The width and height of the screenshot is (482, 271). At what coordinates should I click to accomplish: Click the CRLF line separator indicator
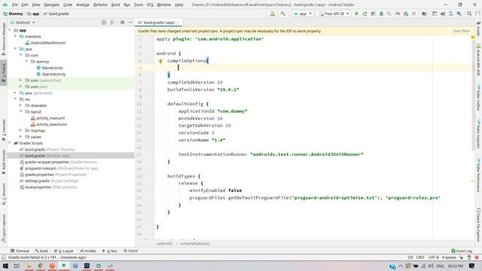coord(420,257)
